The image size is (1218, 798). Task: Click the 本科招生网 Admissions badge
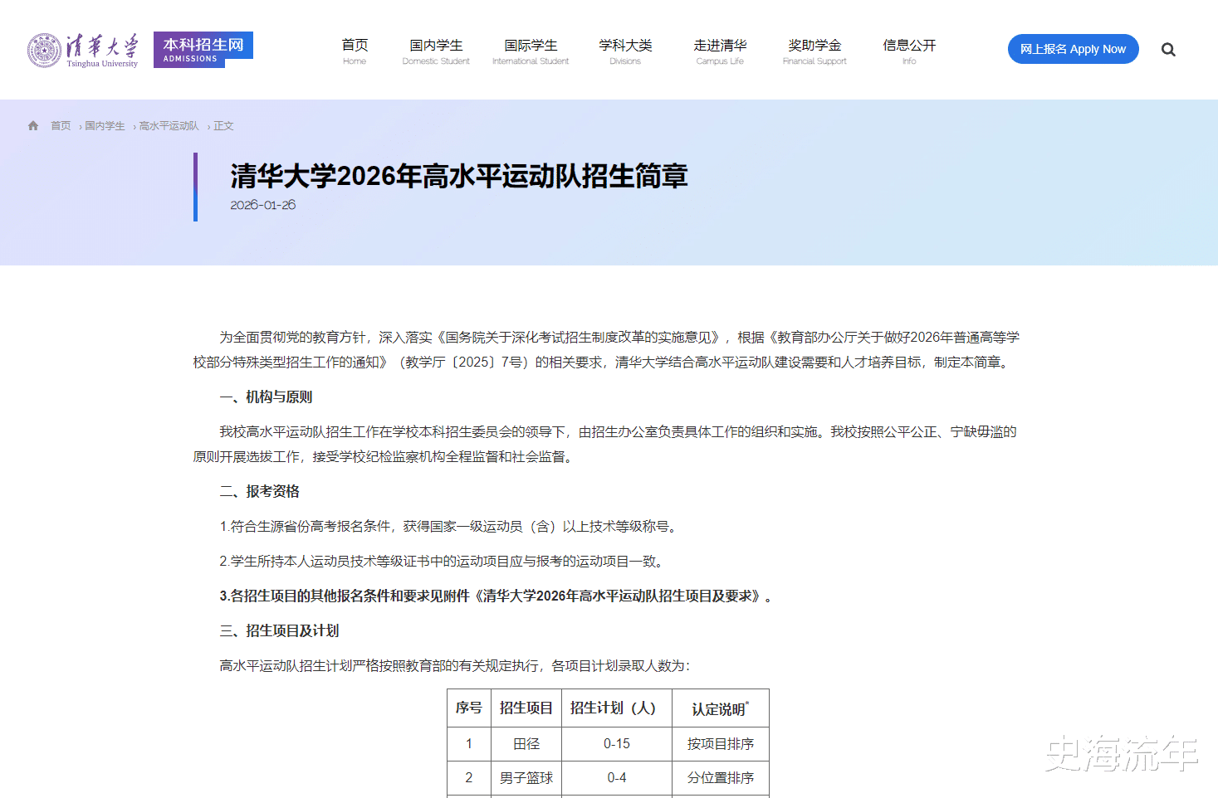coord(203,50)
